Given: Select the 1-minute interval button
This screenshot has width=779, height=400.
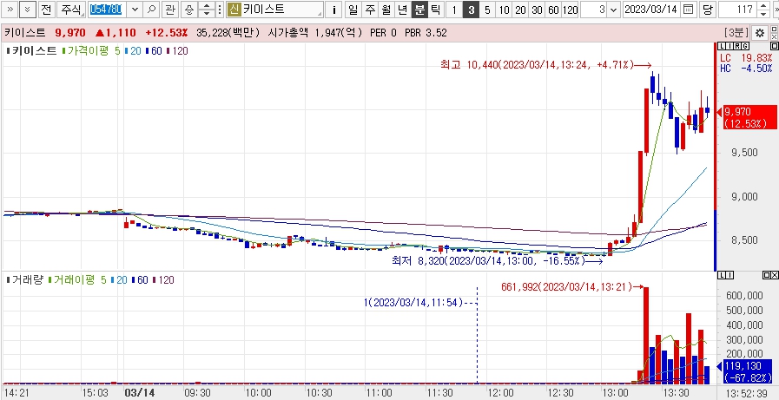Looking at the screenshot, I should point(454,9).
